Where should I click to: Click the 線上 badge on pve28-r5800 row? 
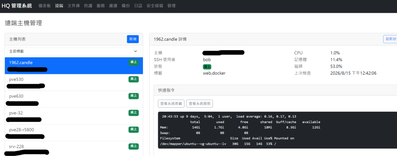(133, 129)
